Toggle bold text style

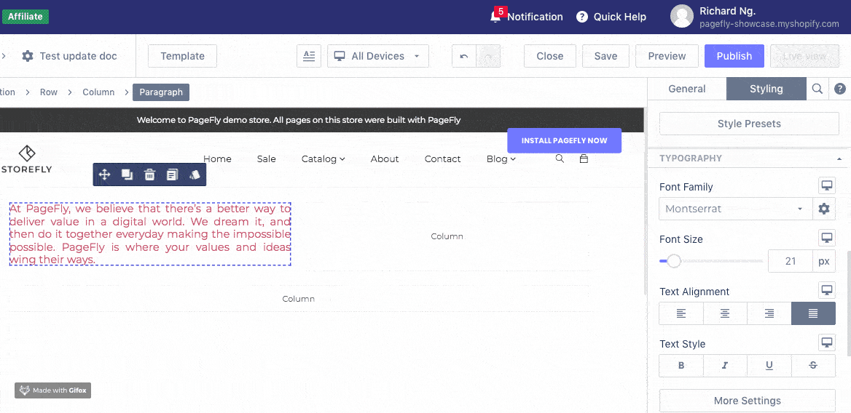click(x=681, y=365)
